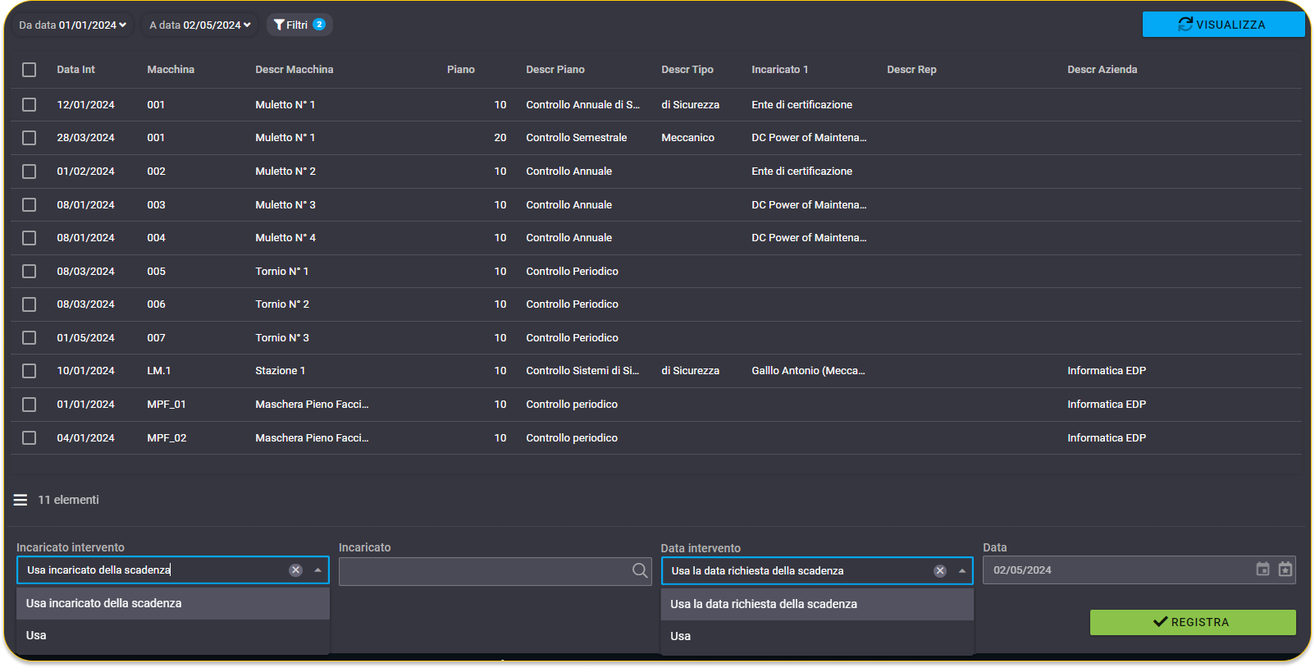Sort by the Descr Azienda column header

(1103, 70)
